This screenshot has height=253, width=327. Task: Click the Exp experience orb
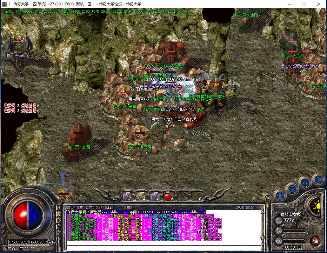(x=279, y=231)
